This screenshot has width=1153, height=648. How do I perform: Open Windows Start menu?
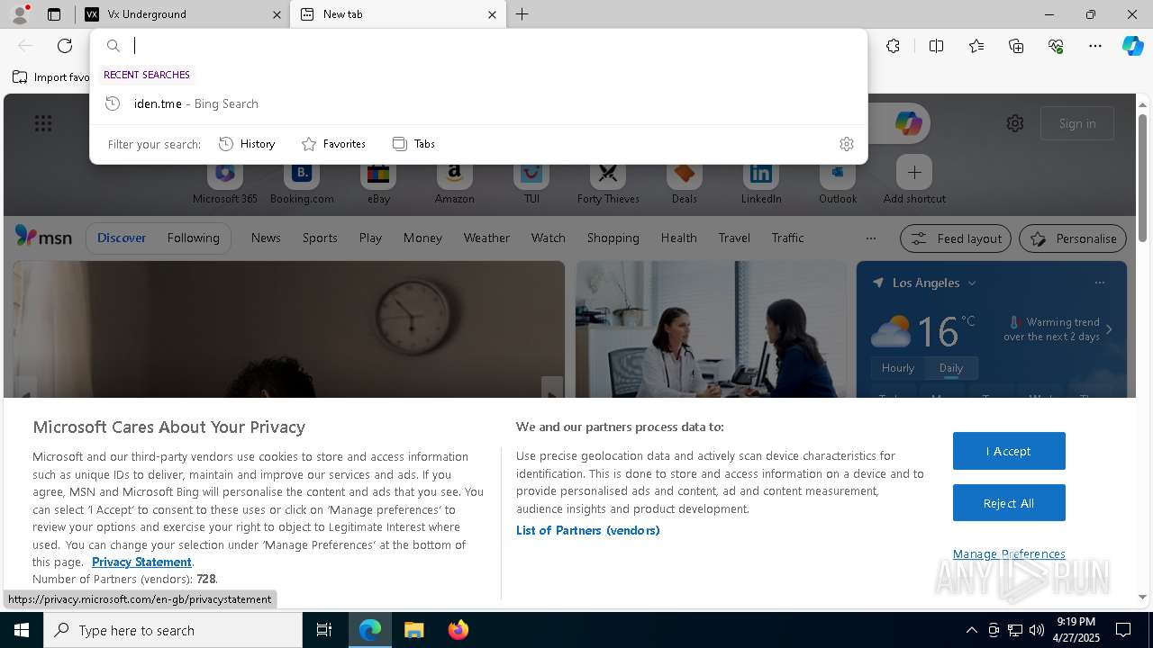(x=22, y=630)
